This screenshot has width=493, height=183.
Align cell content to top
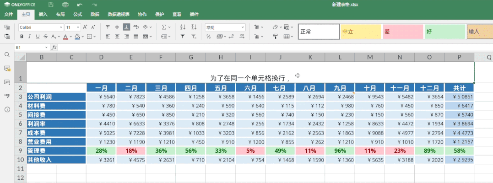click(x=108, y=27)
